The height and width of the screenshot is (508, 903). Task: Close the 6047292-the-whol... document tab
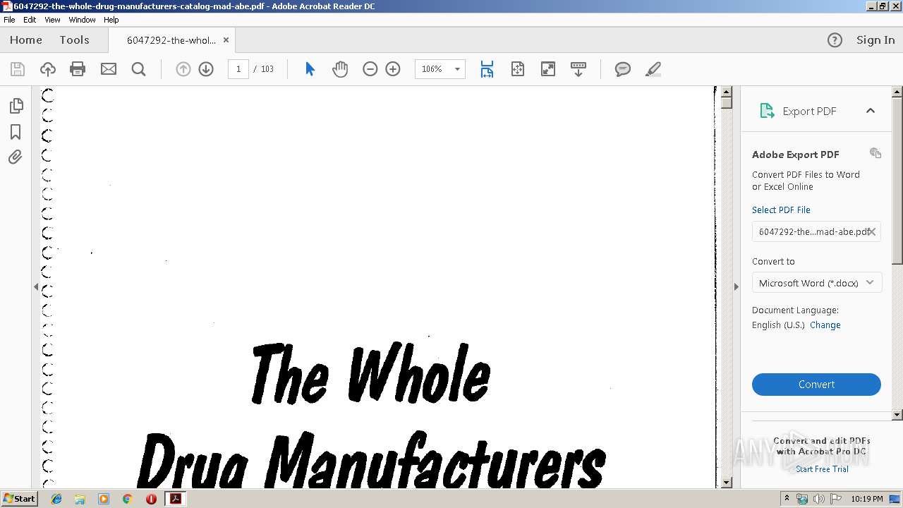pyautogui.click(x=226, y=40)
